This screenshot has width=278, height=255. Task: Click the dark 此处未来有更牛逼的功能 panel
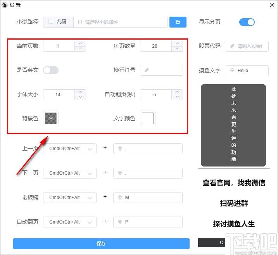(233, 125)
